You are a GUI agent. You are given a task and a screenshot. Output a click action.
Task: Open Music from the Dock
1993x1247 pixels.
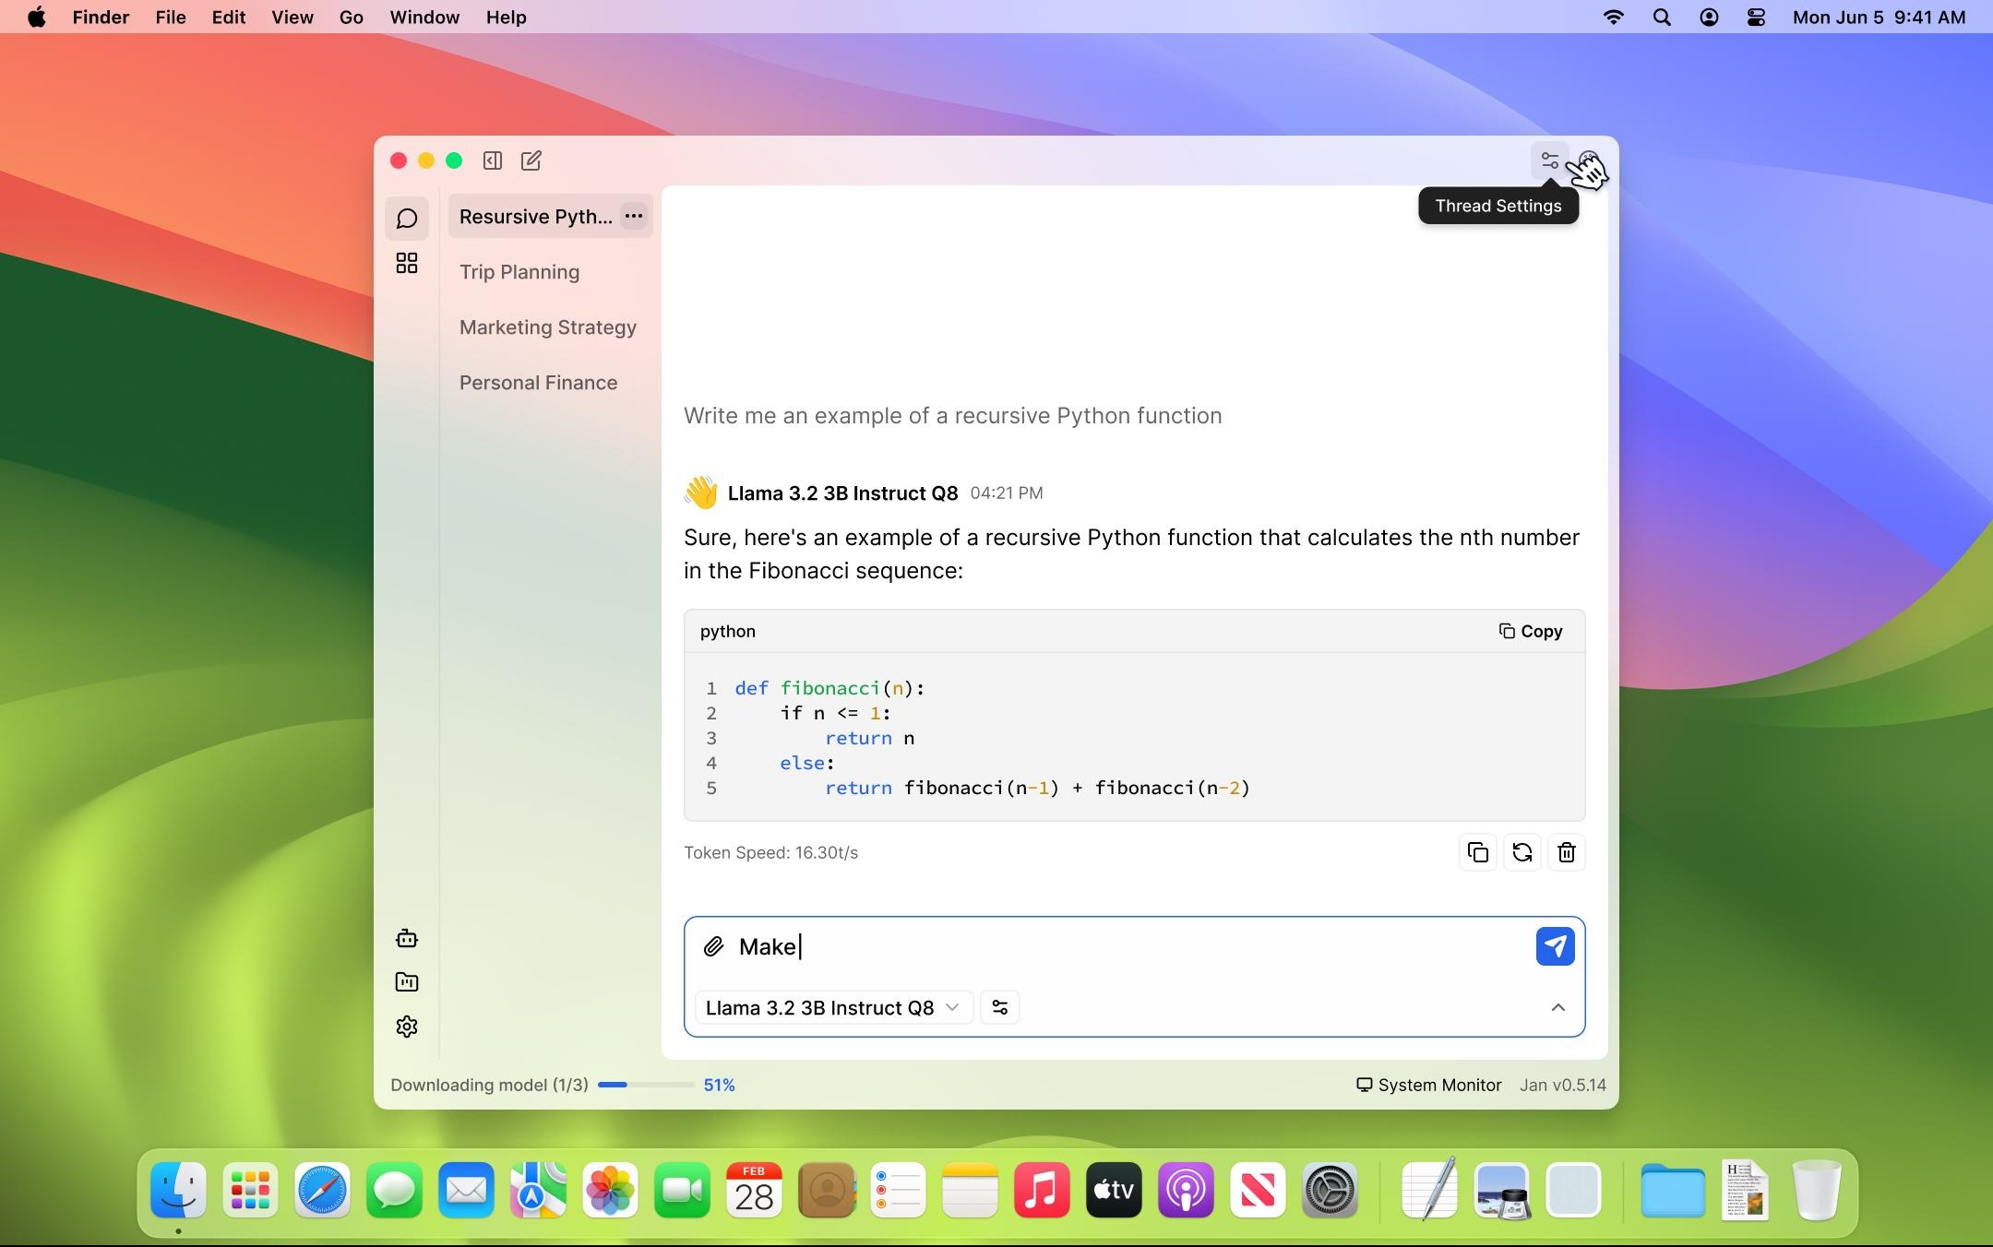pyautogui.click(x=1042, y=1190)
